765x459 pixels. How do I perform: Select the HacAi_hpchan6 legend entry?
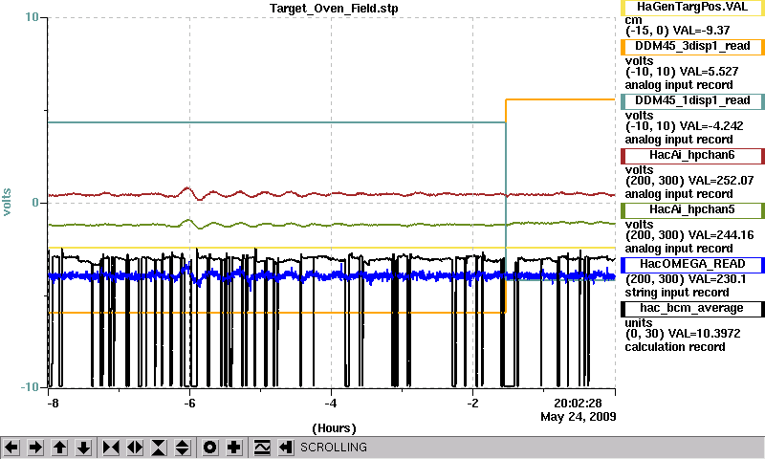pyautogui.click(x=692, y=156)
